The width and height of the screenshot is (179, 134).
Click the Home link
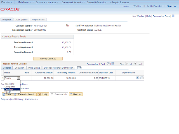click(126, 6)
